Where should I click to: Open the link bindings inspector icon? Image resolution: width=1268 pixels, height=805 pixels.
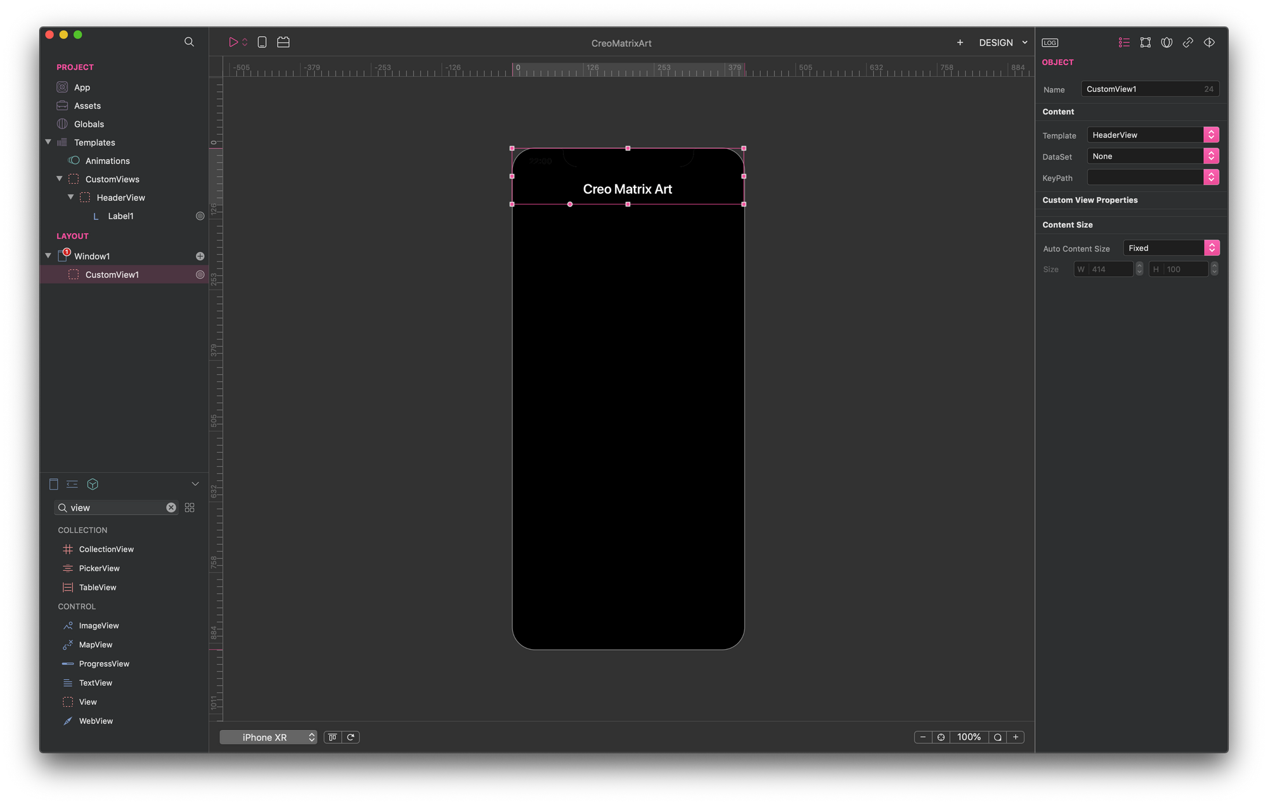(x=1187, y=42)
